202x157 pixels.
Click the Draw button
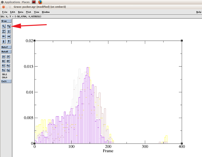click(6, 21)
